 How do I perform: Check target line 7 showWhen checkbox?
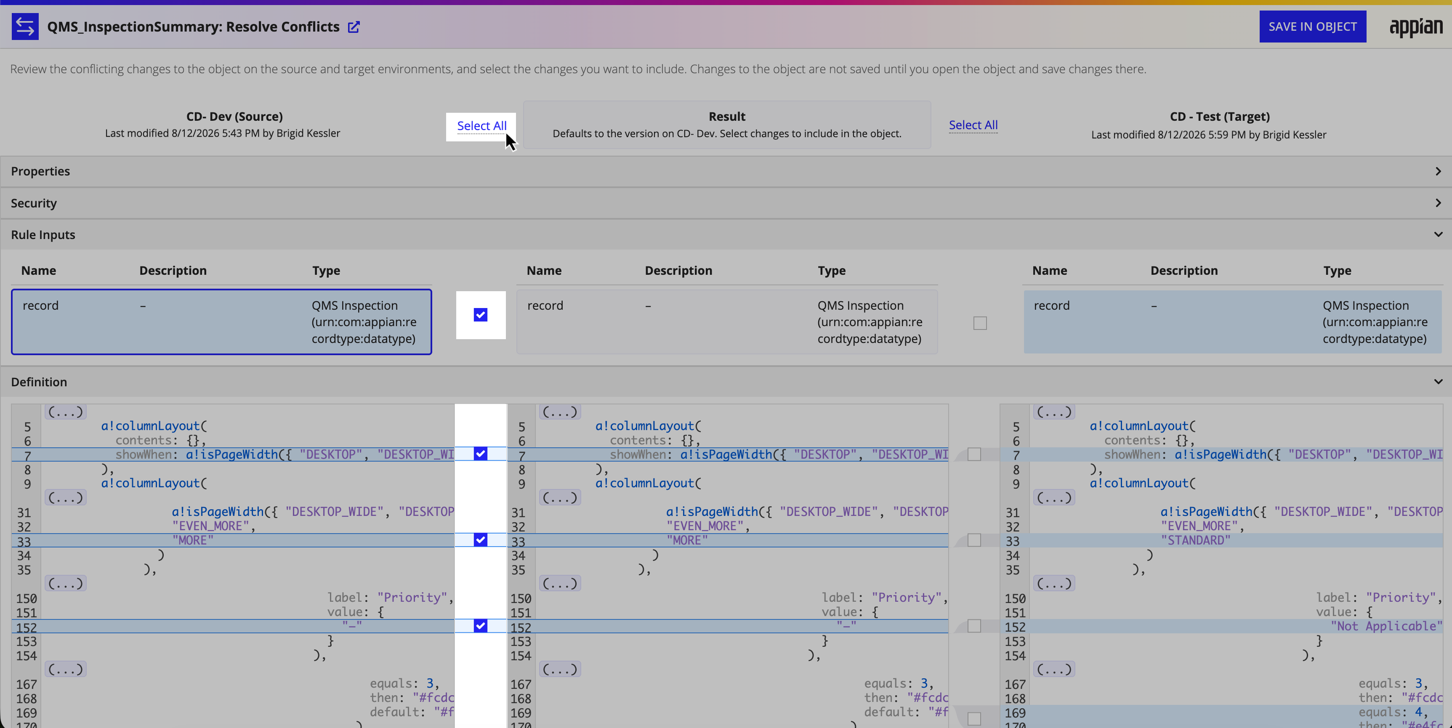pos(974,454)
